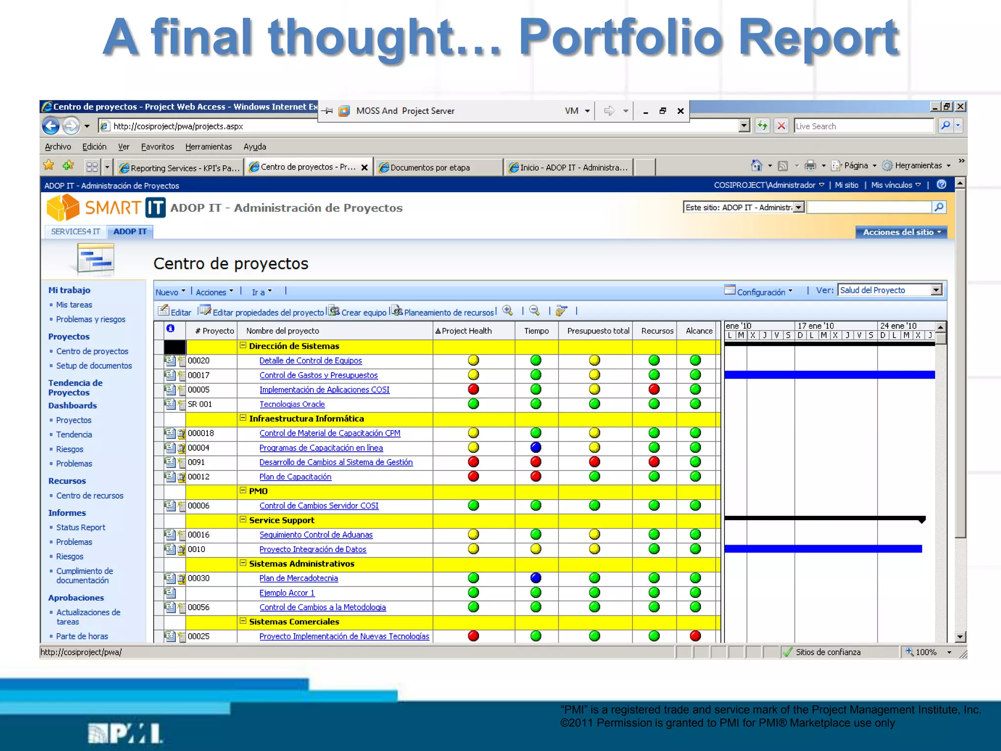The height and width of the screenshot is (751, 1001).
Task: Click the site search magnifier button
Action: (x=939, y=207)
